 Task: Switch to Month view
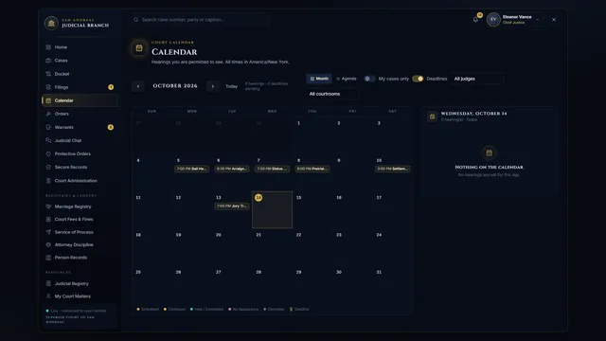319,79
